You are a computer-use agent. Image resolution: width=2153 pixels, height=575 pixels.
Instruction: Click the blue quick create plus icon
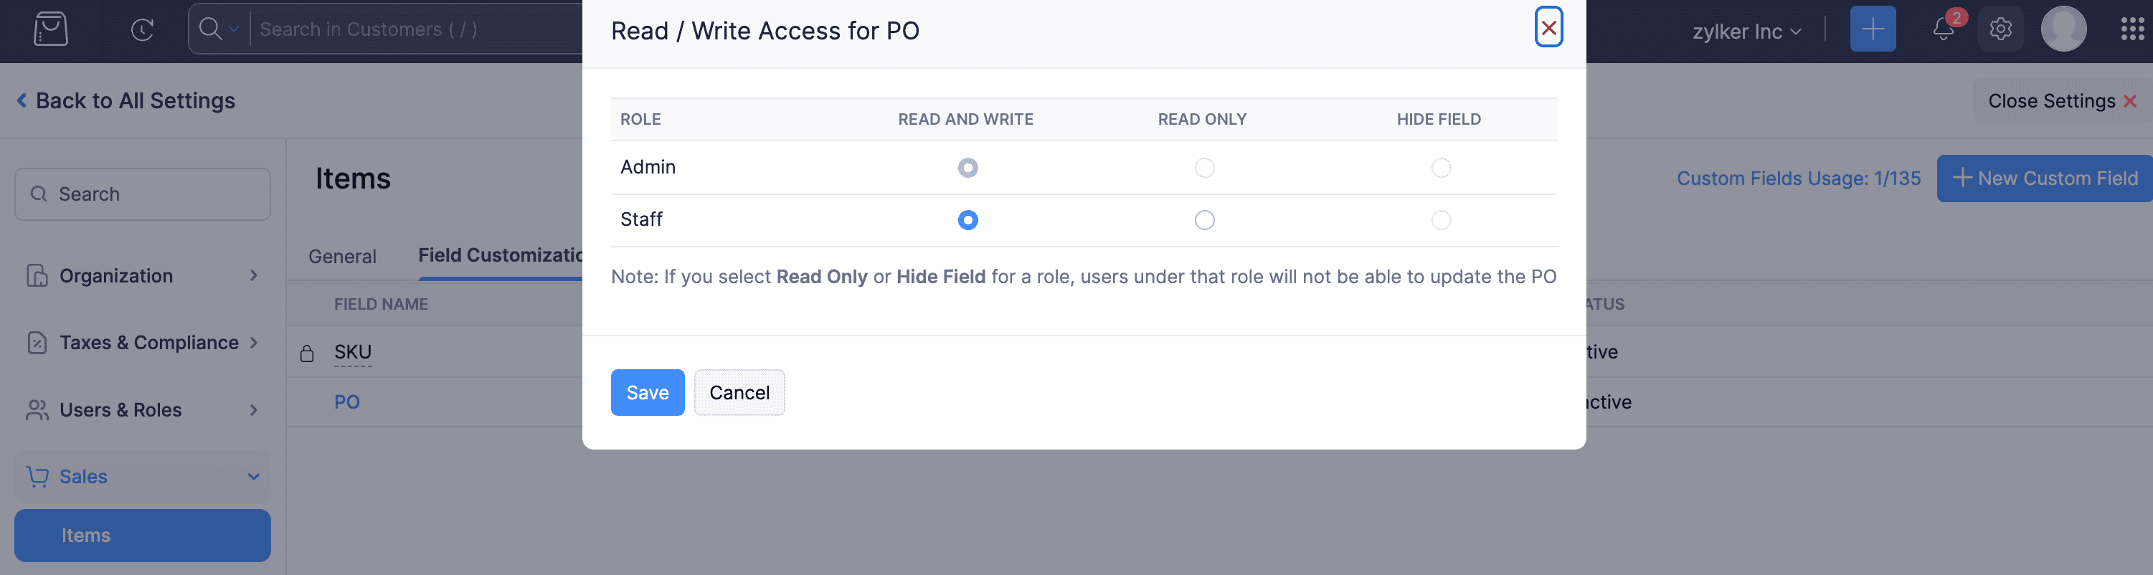click(1872, 29)
